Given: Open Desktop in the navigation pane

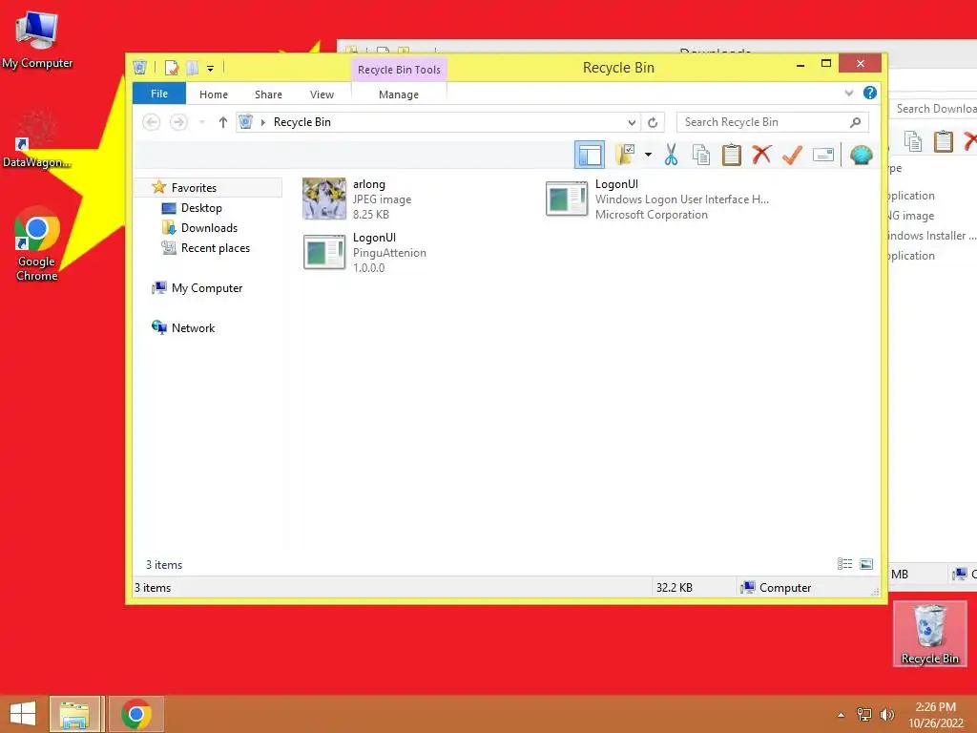Looking at the screenshot, I should click(201, 207).
